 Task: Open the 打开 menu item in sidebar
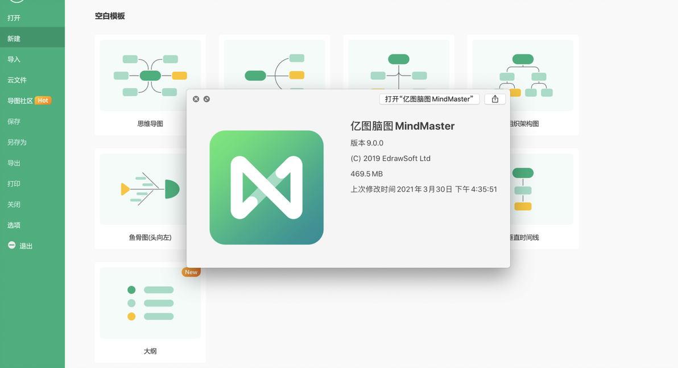click(x=14, y=18)
